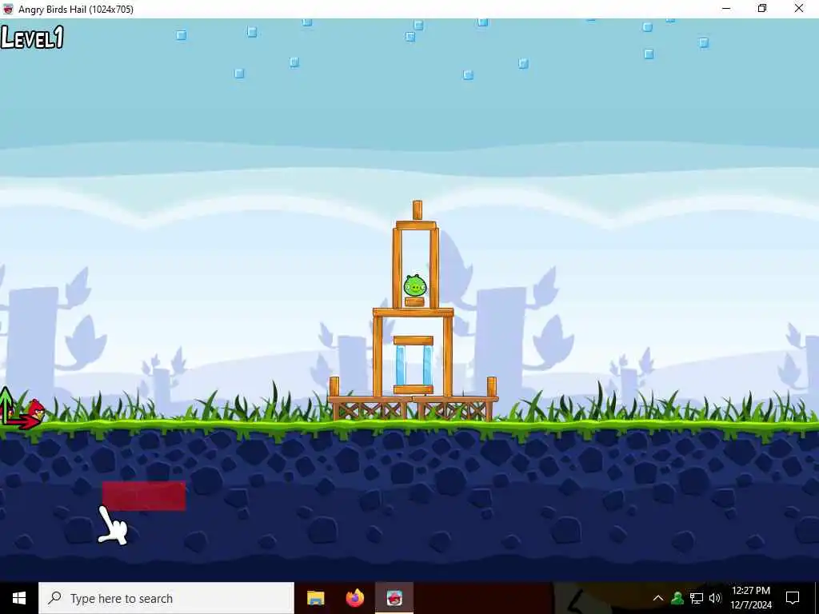Open the Windows Start menu
This screenshot has height=614, width=819.
pyautogui.click(x=19, y=598)
